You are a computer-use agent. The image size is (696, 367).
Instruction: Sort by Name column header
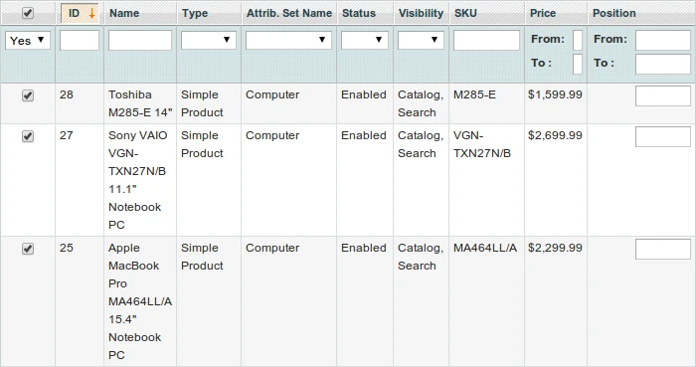click(x=124, y=13)
